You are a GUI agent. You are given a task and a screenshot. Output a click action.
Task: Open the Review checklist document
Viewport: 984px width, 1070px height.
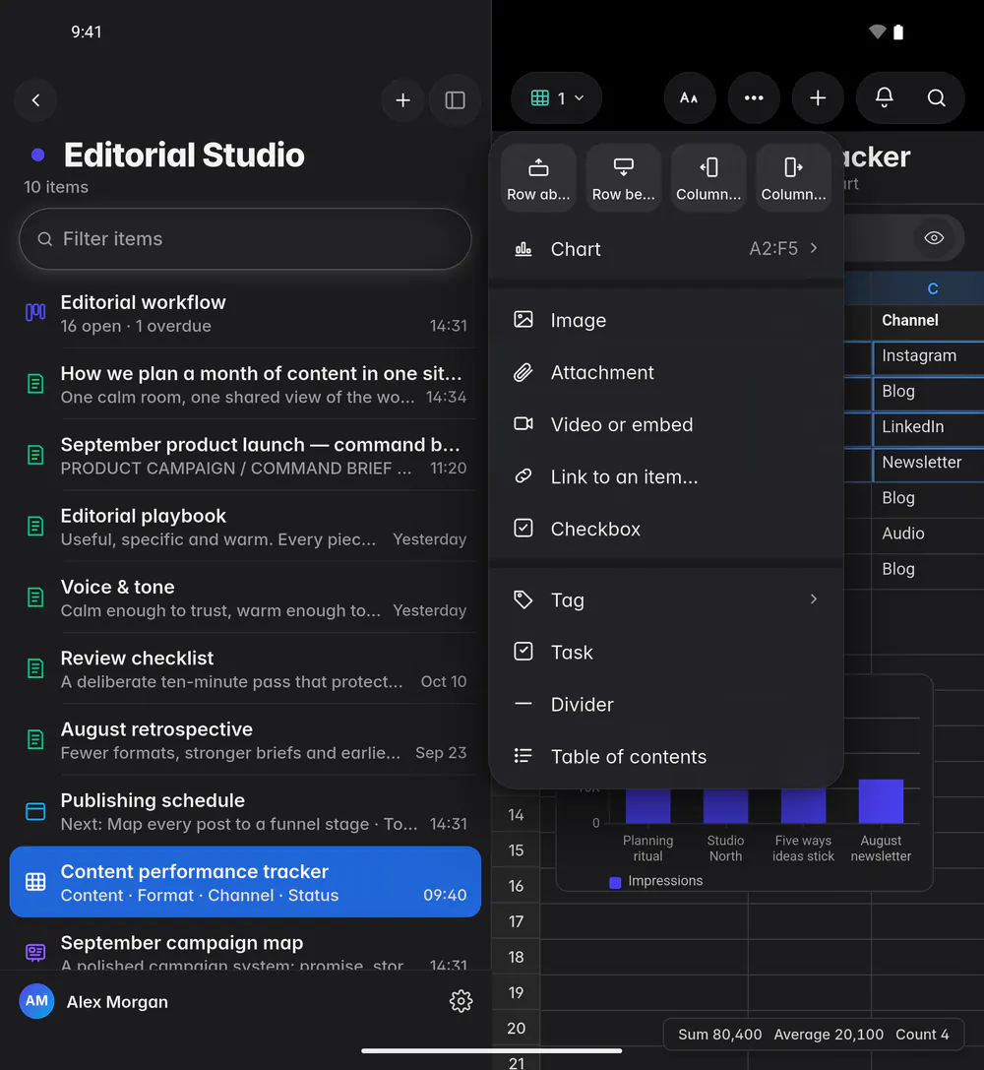(245, 668)
